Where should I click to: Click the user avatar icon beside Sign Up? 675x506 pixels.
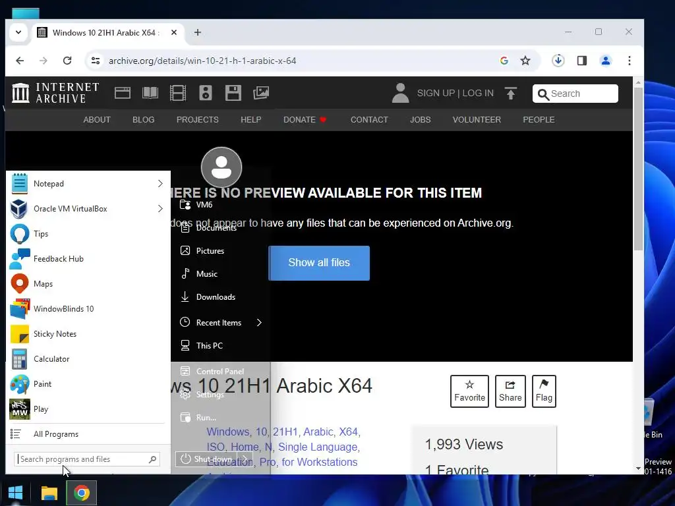coord(400,93)
